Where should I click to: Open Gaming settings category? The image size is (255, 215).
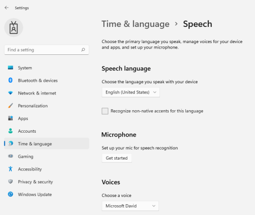click(47, 156)
